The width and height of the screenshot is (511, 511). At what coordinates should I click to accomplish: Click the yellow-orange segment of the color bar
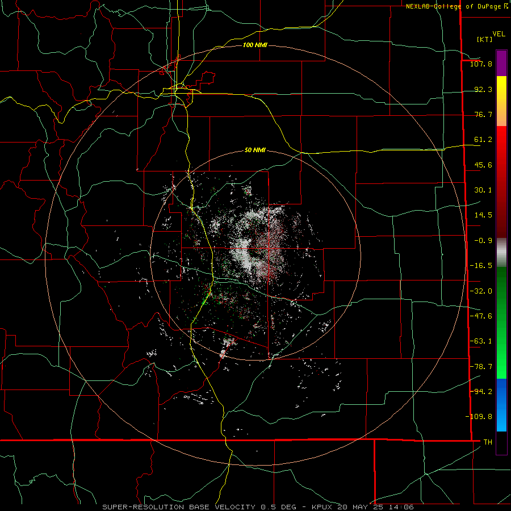coord(501,101)
